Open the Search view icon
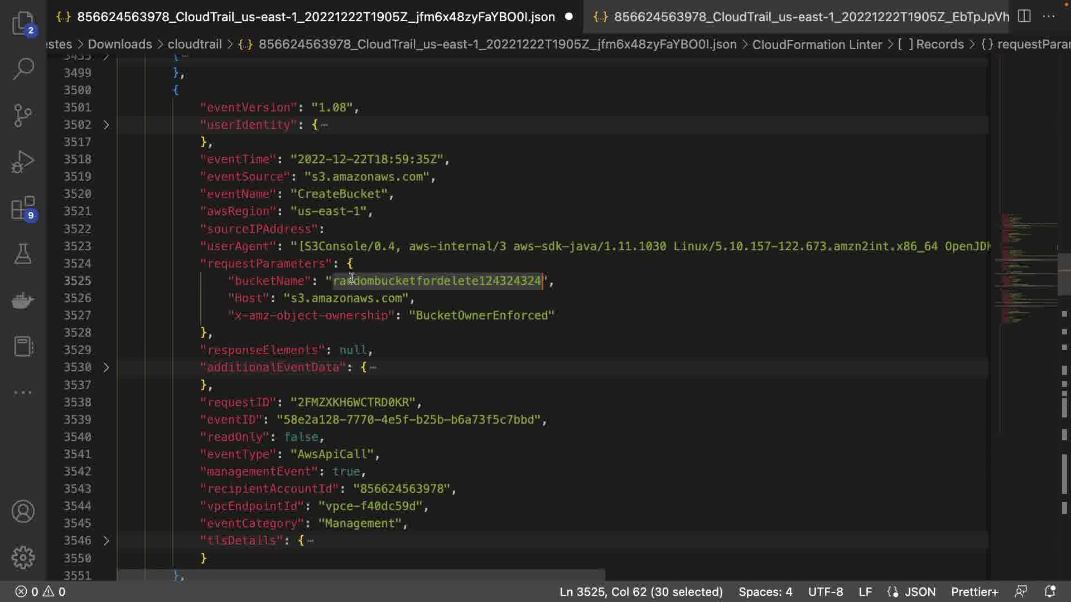This screenshot has width=1071, height=602. [x=23, y=69]
